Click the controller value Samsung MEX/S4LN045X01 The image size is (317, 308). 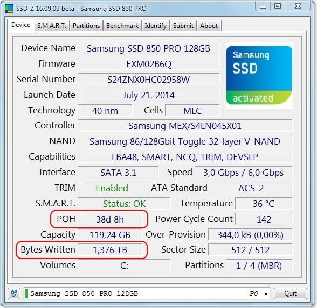pyautogui.click(x=185, y=126)
